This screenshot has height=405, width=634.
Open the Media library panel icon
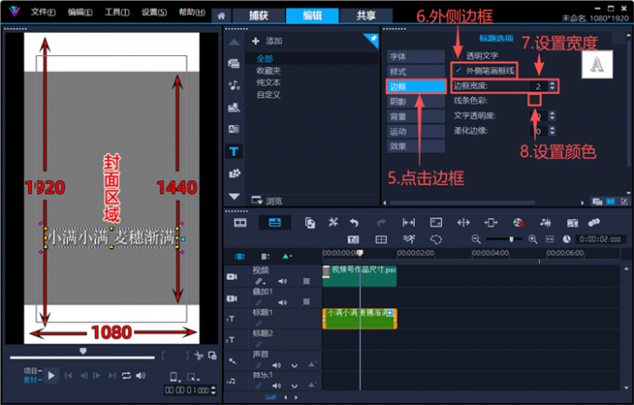[234, 63]
